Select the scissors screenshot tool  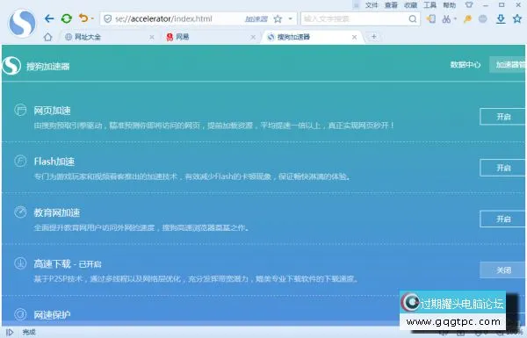446,18
